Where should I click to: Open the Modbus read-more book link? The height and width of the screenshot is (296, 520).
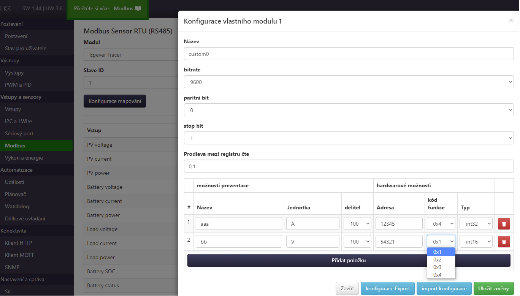108,8
